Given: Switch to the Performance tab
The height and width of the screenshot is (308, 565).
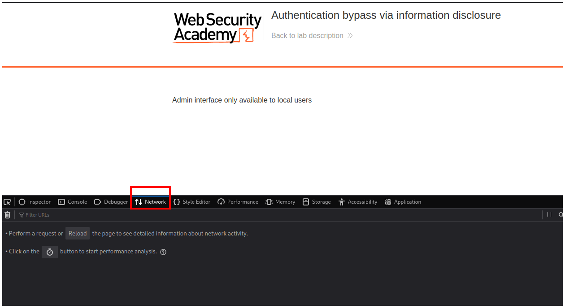Looking at the screenshot, I should click(x=238, y=202).
